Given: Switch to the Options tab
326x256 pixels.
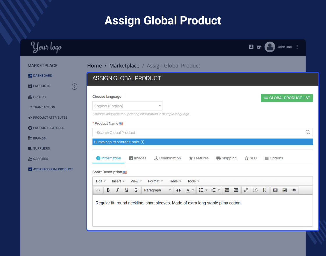Looking at the screenshot, I should click(x=274, y=158).
